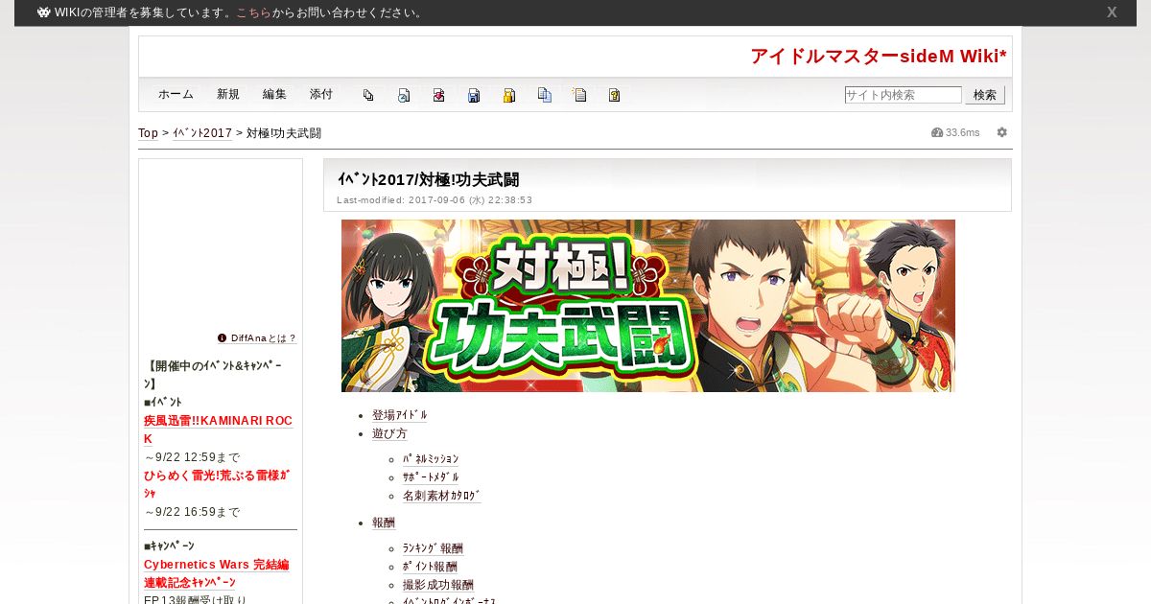Open the DiffAnaとは? link

(x=264, y=338)
